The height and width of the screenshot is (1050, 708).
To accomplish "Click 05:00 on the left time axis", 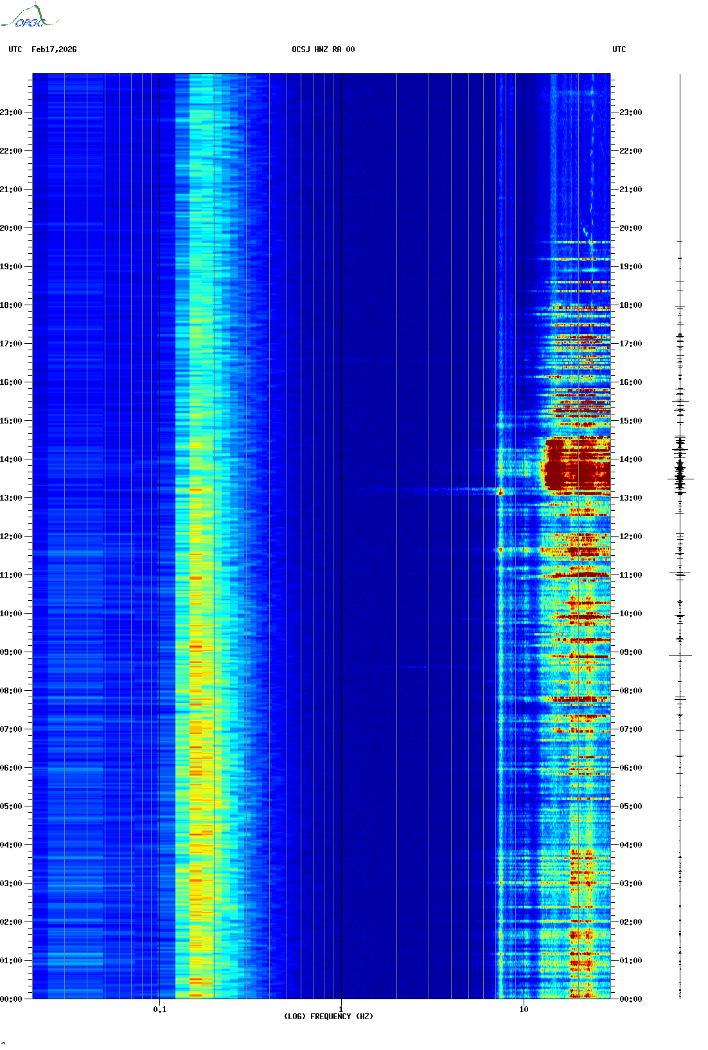I will 11,806.
